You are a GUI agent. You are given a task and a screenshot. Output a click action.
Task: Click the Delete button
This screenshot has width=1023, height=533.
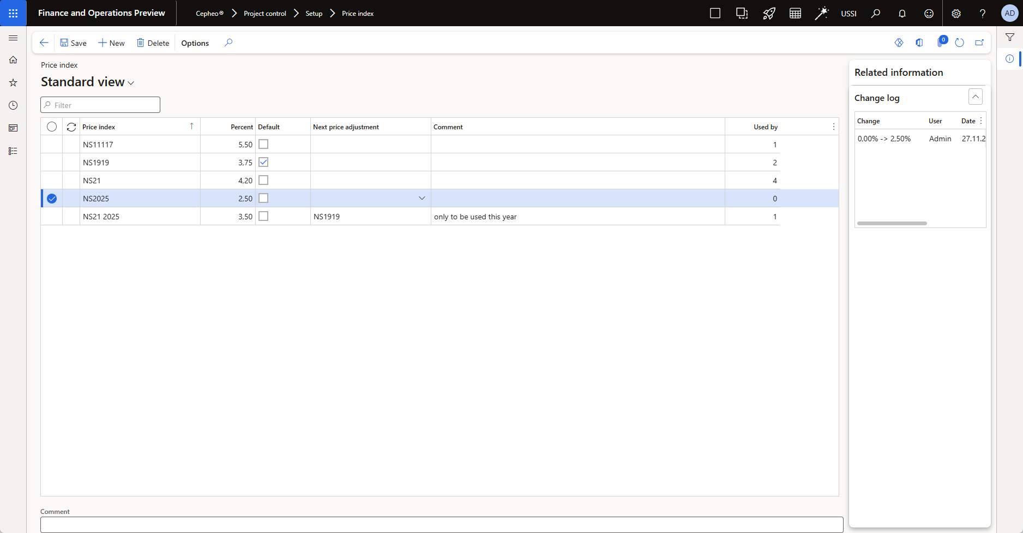[153, 43]
